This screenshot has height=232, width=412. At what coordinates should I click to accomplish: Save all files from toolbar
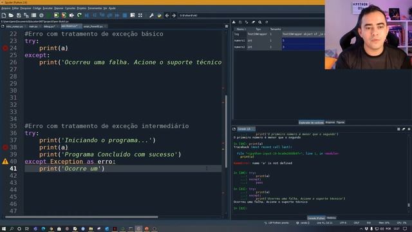coord(26,15)
